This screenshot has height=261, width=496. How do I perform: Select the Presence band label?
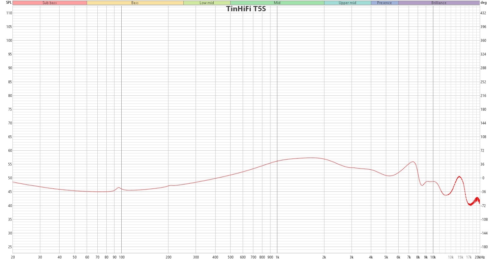click(385, 3)
